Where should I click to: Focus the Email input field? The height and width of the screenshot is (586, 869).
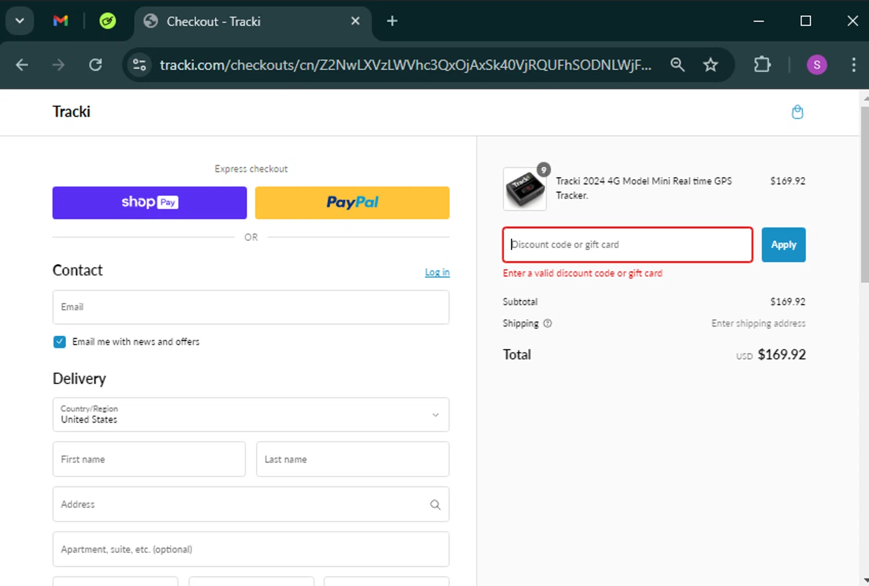251,307
